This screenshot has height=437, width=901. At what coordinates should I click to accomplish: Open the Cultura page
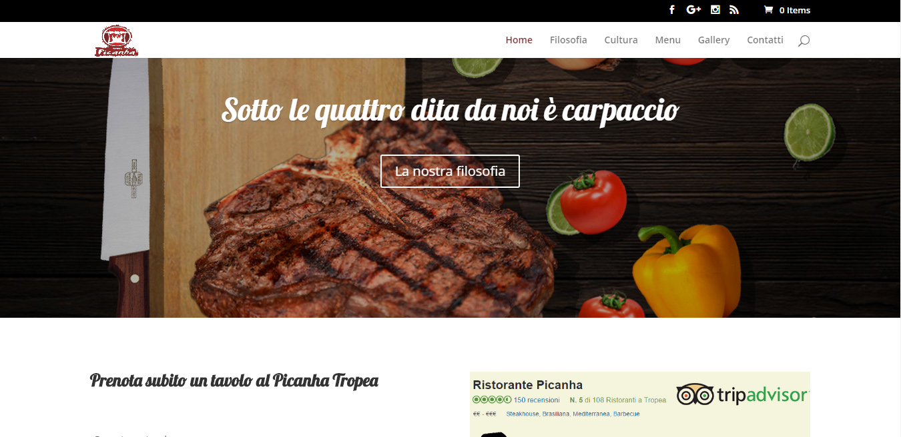click(621, 40)
